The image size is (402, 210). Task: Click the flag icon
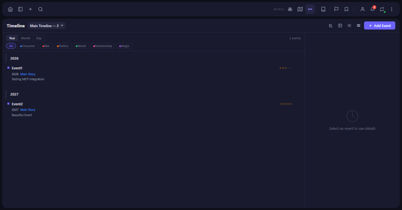pos(336,9)
